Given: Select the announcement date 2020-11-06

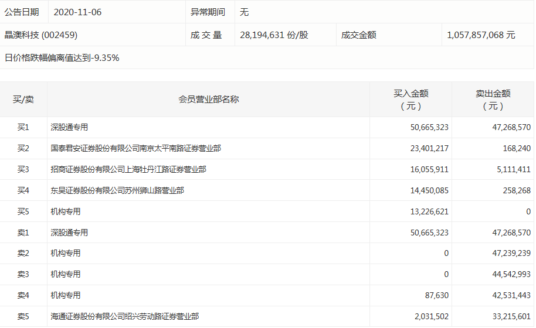Looking at the screenshot, I should tap(77, 12).
